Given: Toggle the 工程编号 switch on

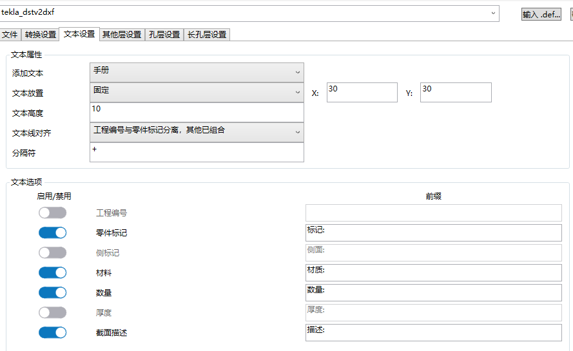Looking at the screenshot, I should [52, 213].
